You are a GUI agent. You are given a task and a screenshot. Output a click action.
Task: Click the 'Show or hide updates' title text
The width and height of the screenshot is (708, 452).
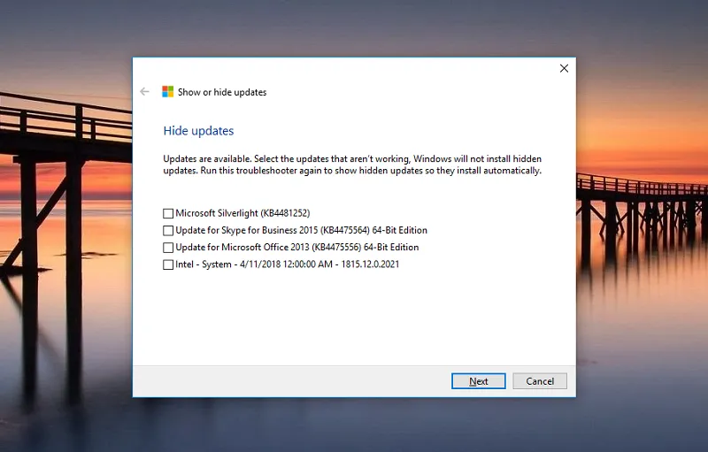tap(222, 92)
